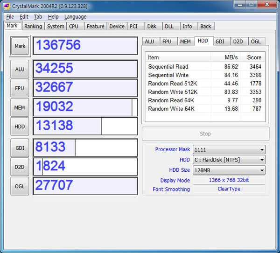This screenshot has width=280, height=253.
Task: Select the Random Write 64K row
Action: (x=205, y=109)
